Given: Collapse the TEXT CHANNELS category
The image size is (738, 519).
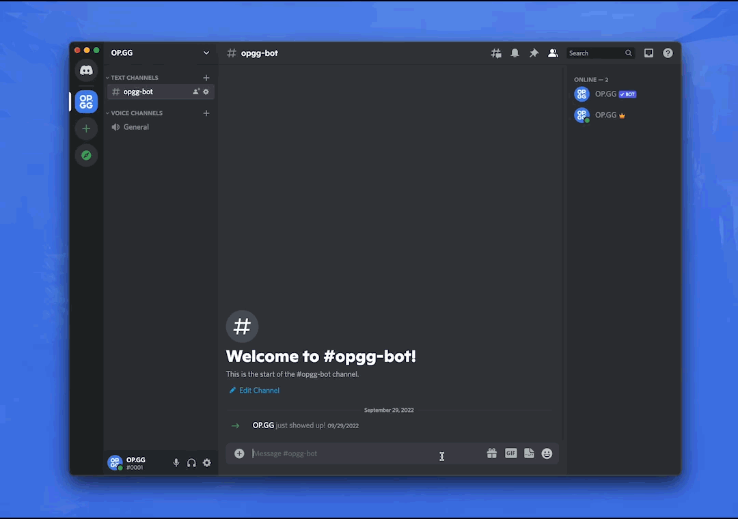Looking at the screenshot, I should click(135, 78).
